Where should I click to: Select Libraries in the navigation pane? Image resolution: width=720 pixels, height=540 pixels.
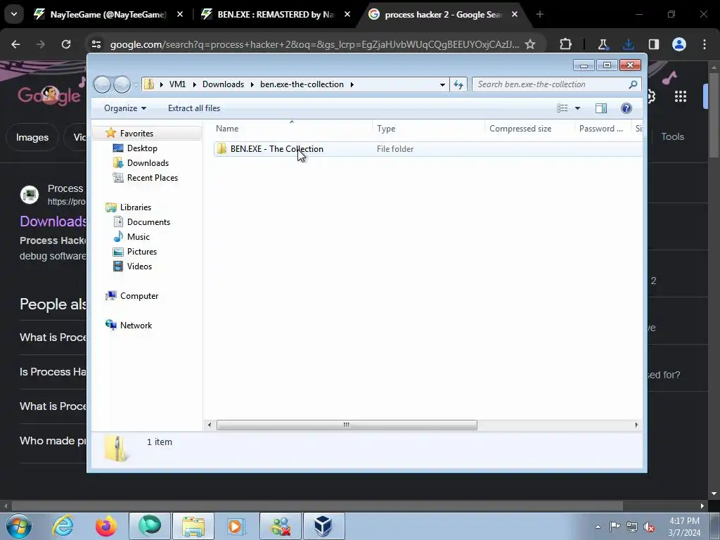coord(136,207)
